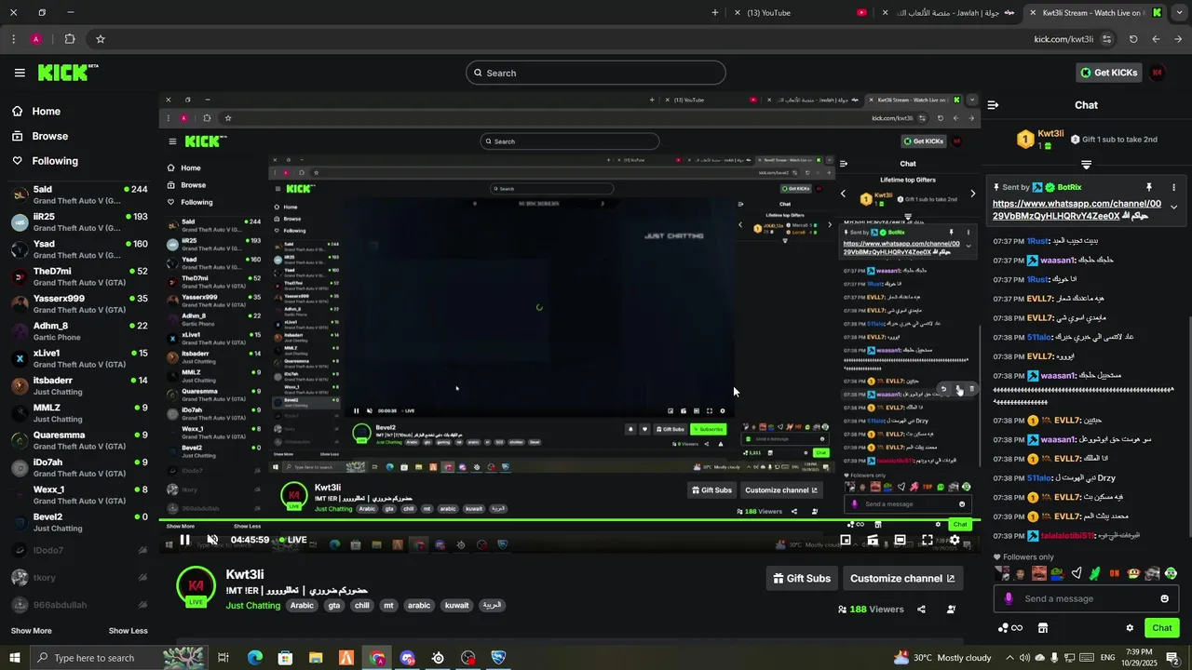Image resolution: width=1192 pixels, height=670 pixels.
Task: Reload the page in browser toolbar
Action: pos(1133,39)
